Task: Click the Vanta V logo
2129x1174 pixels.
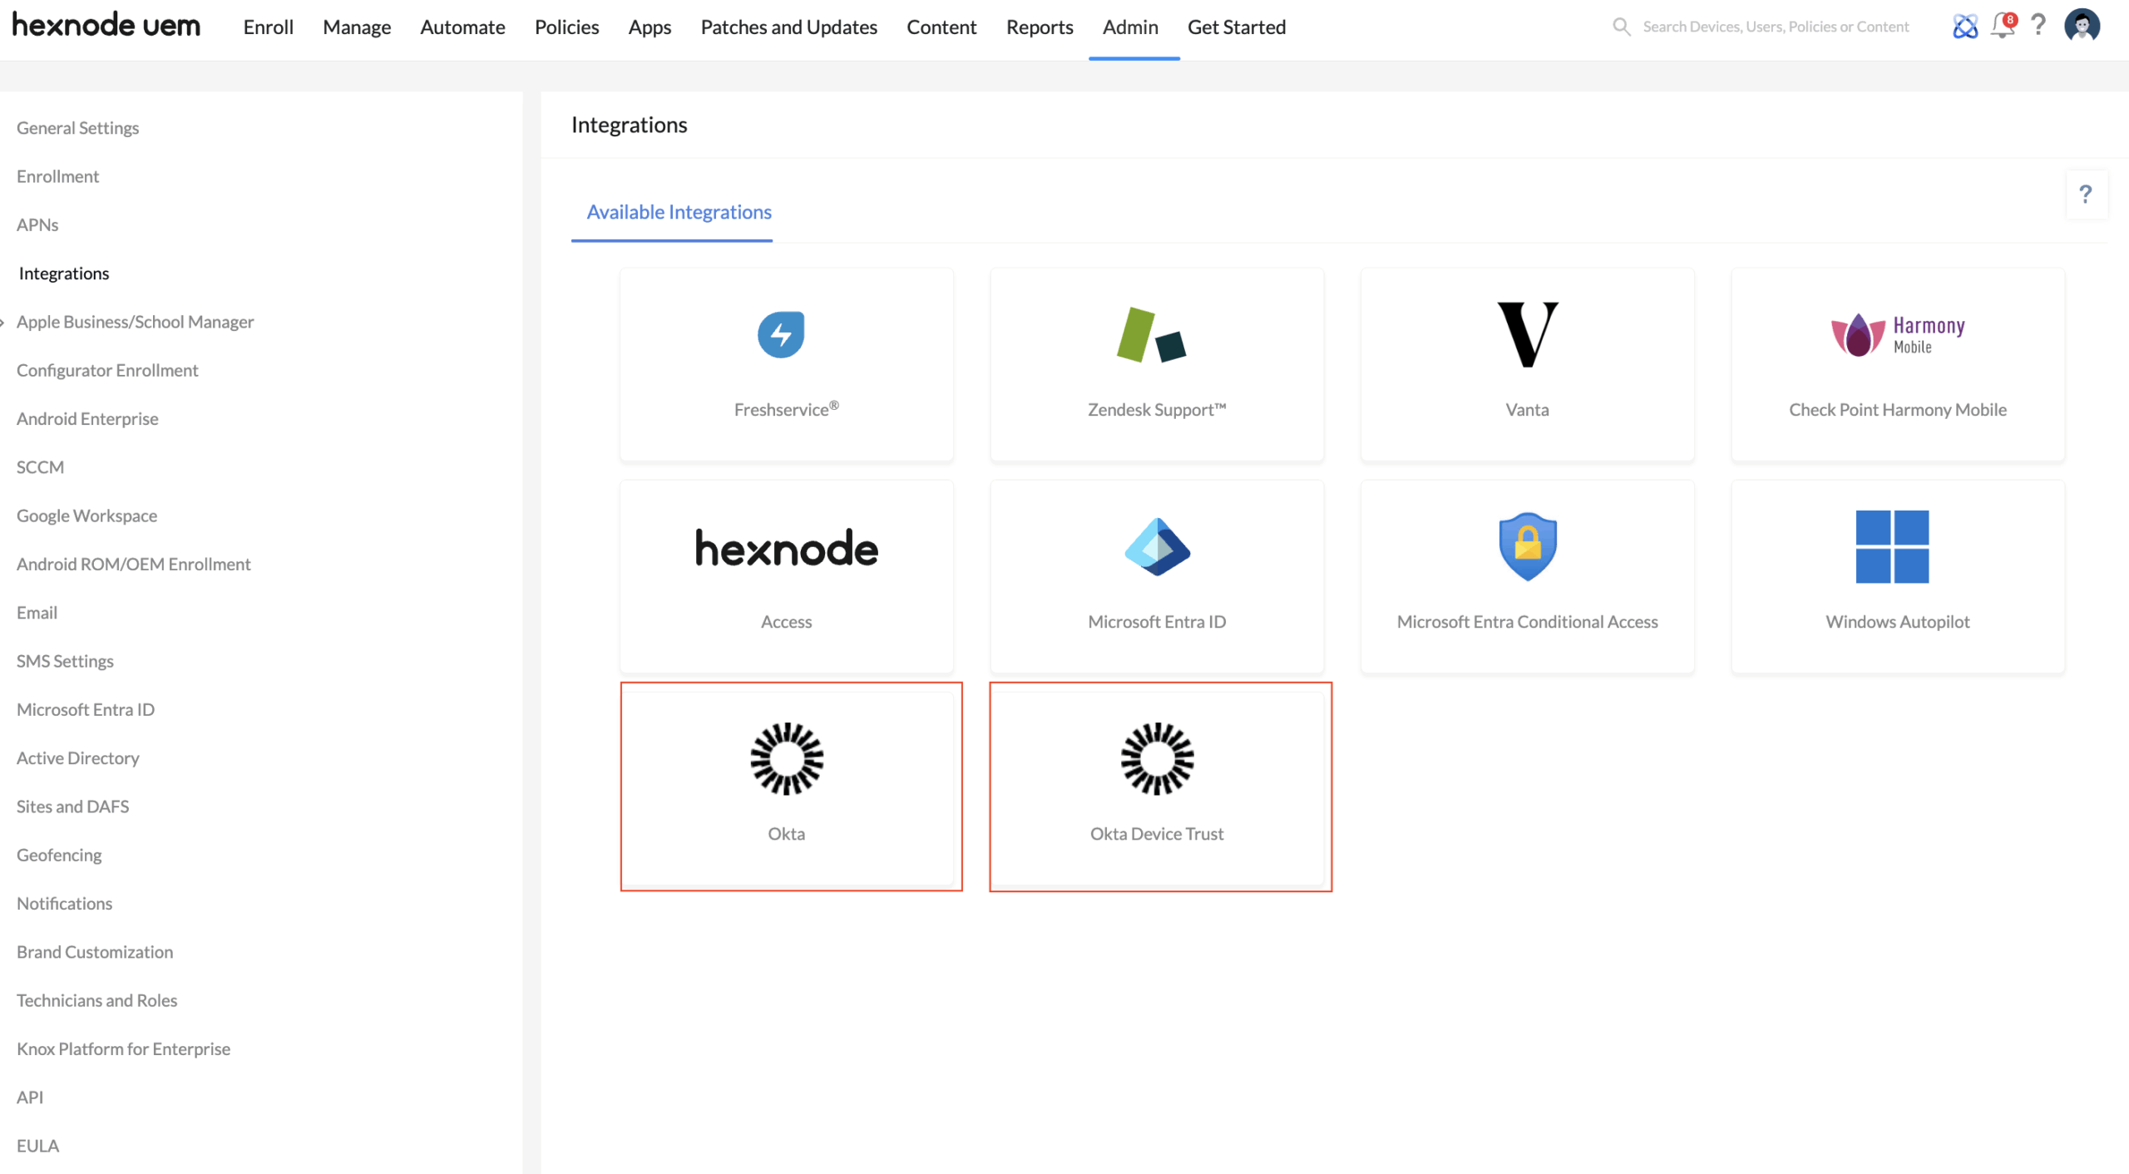Action: (x=1527, y=335)
